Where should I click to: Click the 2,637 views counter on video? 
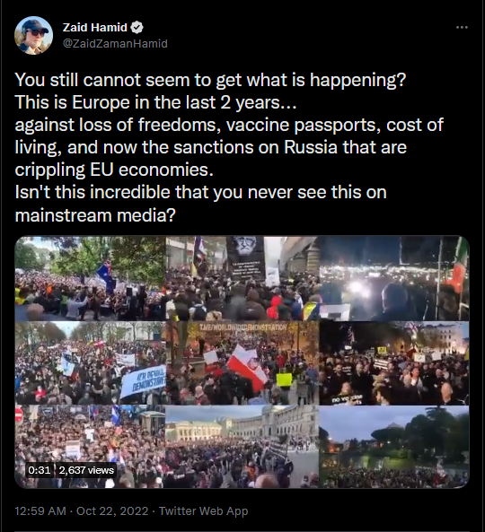86,470
